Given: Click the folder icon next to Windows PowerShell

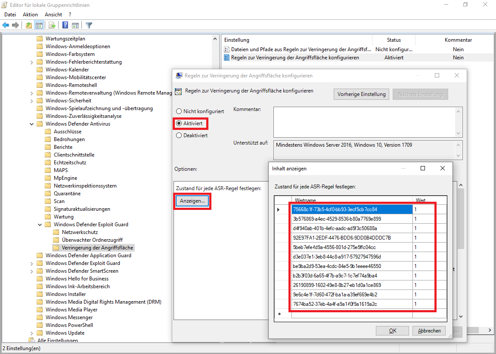Looking at the screenshot, I should pos(40,325).
